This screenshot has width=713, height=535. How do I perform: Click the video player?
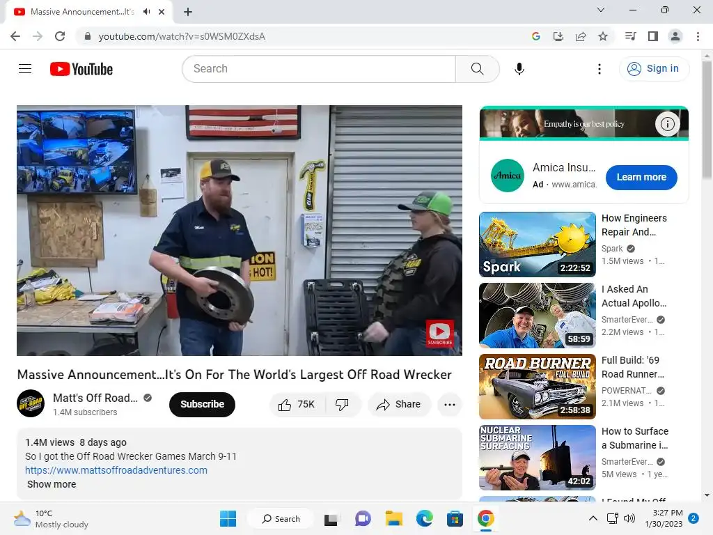click(240, 230)
